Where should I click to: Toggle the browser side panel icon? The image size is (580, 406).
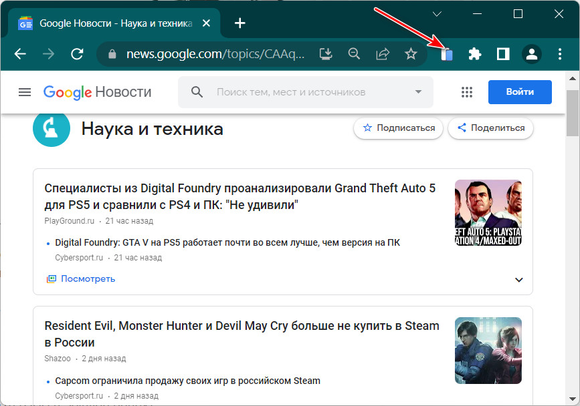pos(503,54)
